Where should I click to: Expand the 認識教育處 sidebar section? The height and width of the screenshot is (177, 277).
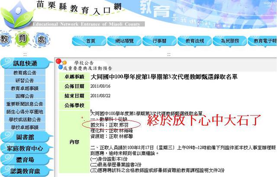(x=25, y=171)
